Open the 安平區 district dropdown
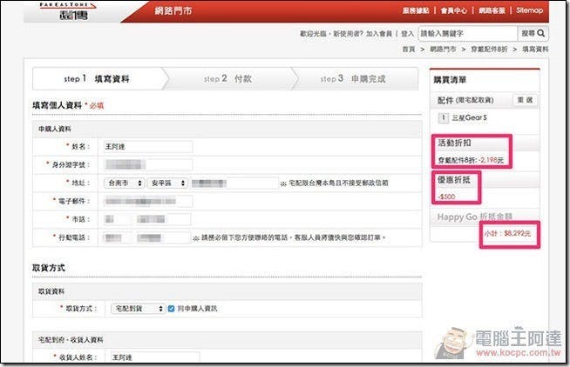 click(x=167, y=183)
